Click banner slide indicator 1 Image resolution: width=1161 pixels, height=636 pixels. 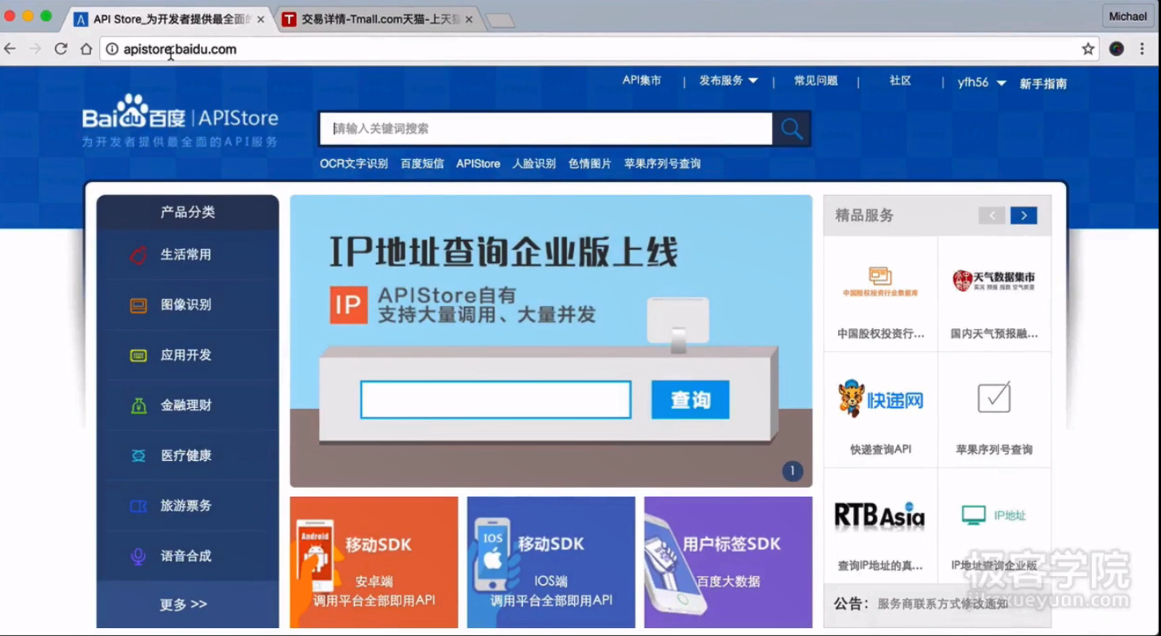coord(792,471)
